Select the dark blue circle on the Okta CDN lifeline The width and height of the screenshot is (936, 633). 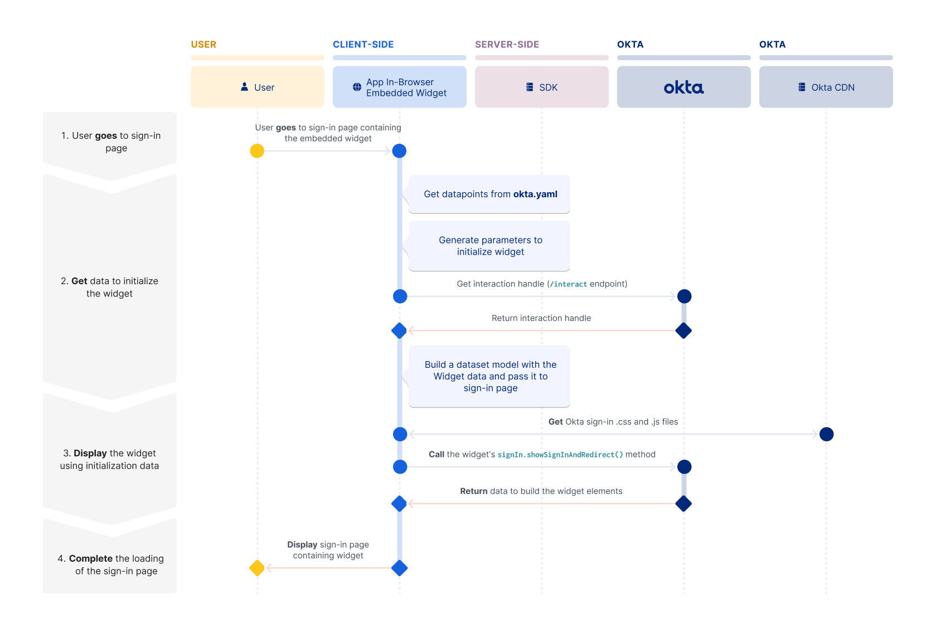tap(826, 434)
